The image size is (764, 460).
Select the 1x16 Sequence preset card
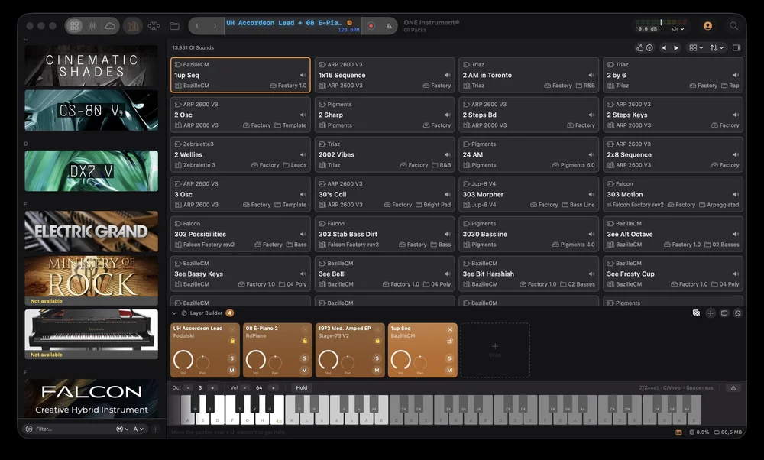pyautogui.click(x=384, y=75)
